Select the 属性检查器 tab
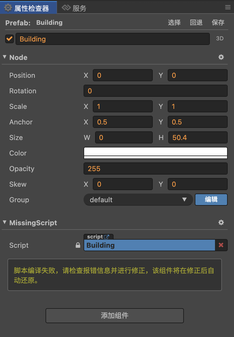234x337 pixels. pyautogui.click(x=32, y=8)
